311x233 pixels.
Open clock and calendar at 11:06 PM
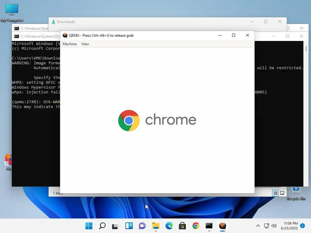pos(289,226)
